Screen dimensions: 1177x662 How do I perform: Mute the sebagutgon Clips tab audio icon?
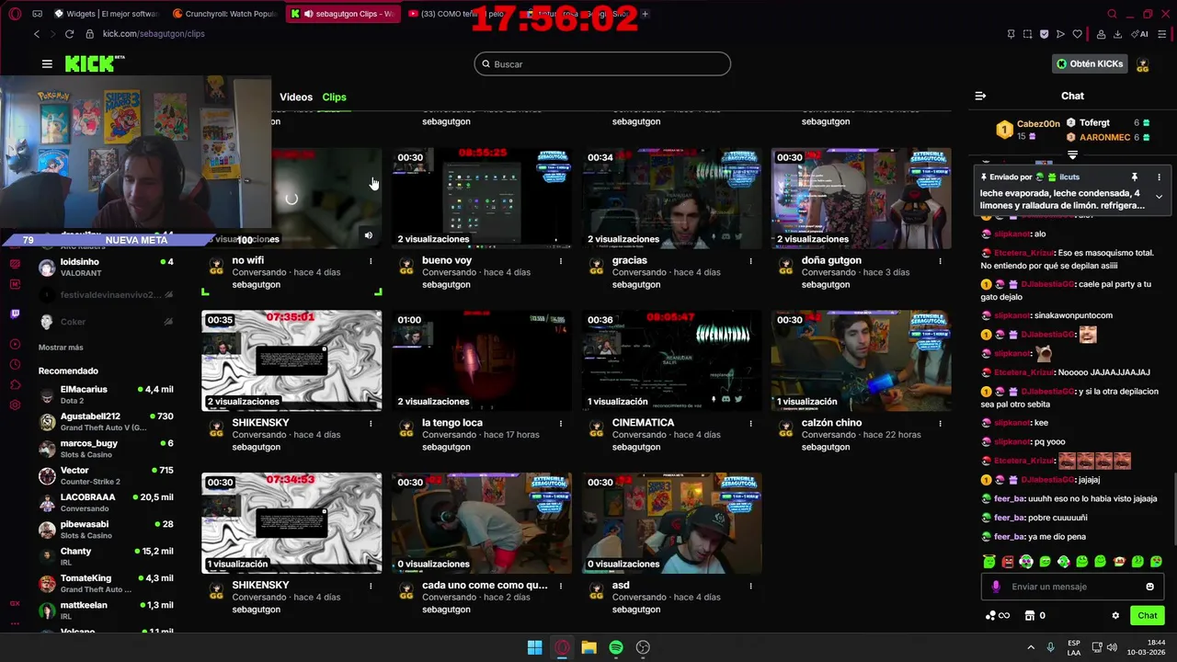click(308, 14)
